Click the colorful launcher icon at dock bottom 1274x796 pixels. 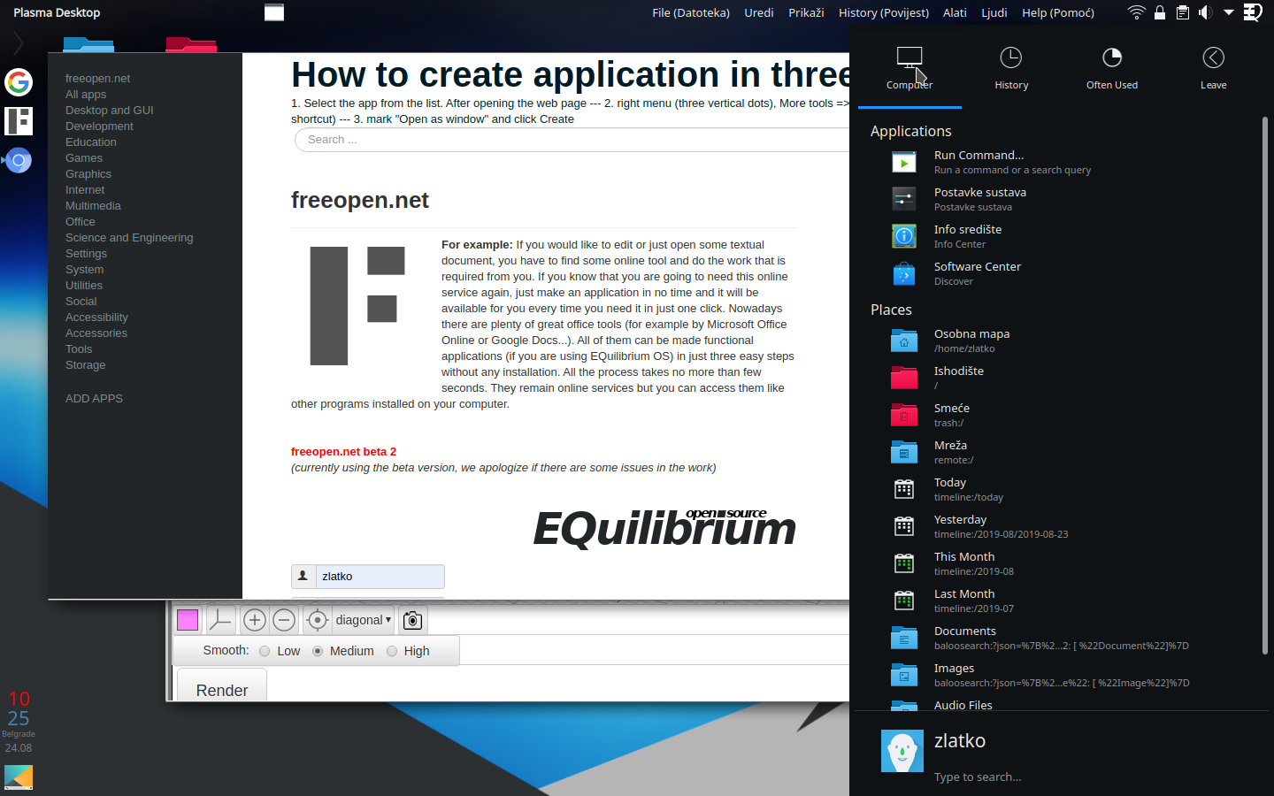click(x=19, y=777)
